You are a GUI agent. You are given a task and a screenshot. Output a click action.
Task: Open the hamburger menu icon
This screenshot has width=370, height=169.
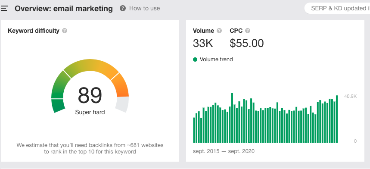(x=4, y=9)
